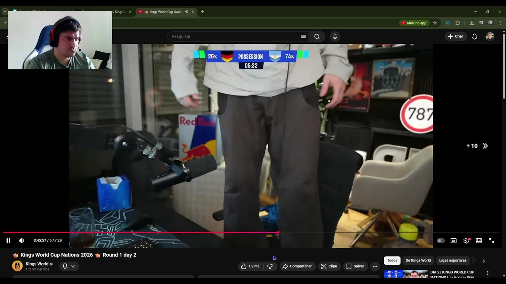The width and height of the screenshot is (506, 284).
Task: Select the Ligas esportivas chip
Action: tap(453, 260)
